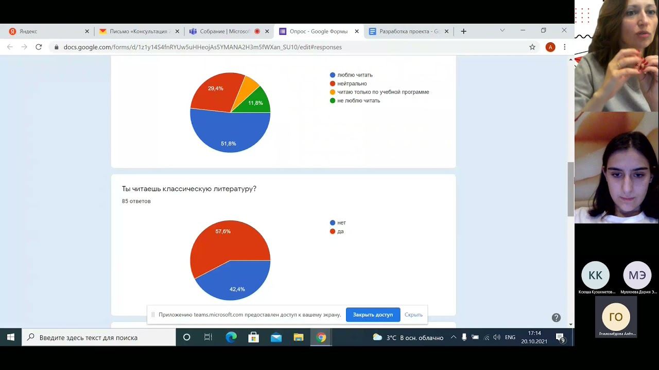Open the weather widget 3°C В осн. облачно
The width and height of the screenshot is (659, 370).
point(408,338)
